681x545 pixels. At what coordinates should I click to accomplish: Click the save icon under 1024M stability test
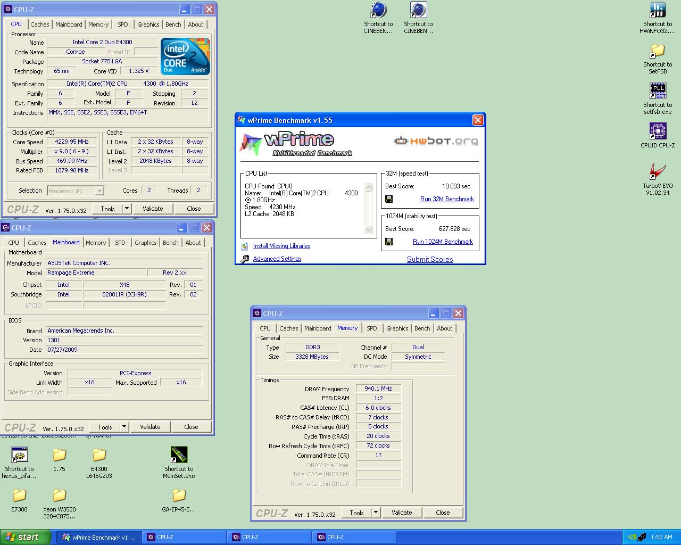[389, 242]
